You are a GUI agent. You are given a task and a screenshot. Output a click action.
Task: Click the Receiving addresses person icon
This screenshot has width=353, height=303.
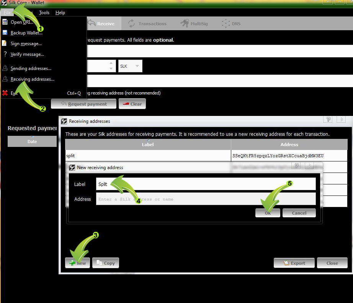[5, 79]
